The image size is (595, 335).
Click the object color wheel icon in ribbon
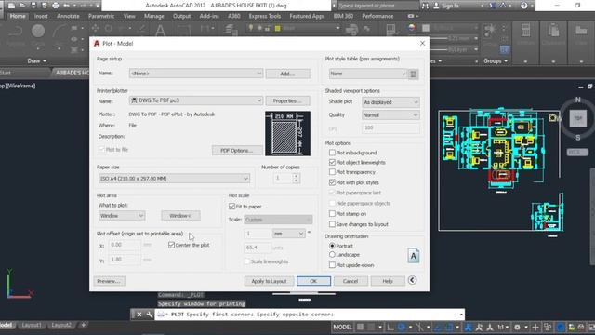[x=412, y=28]
